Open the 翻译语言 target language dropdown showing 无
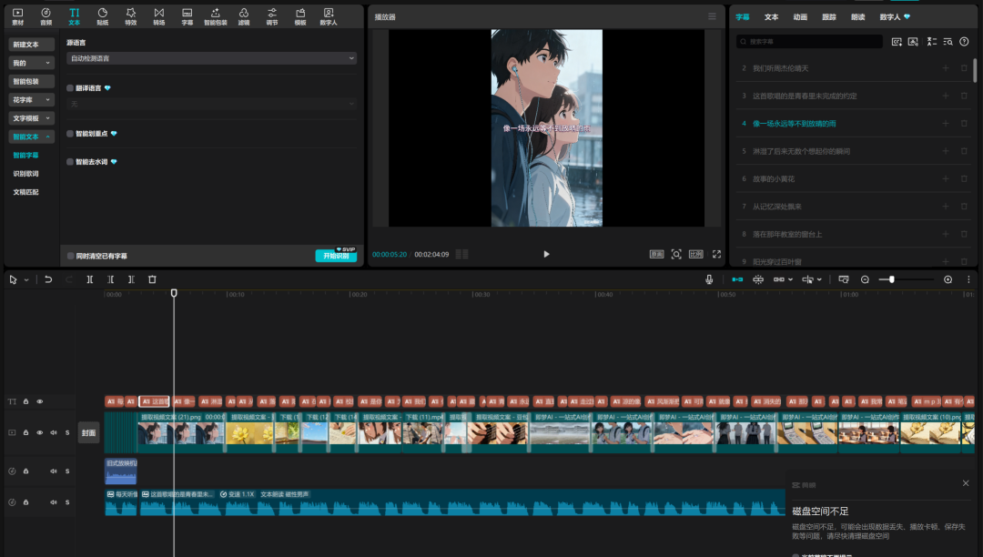The image size is (983, 557). [211, 104]
